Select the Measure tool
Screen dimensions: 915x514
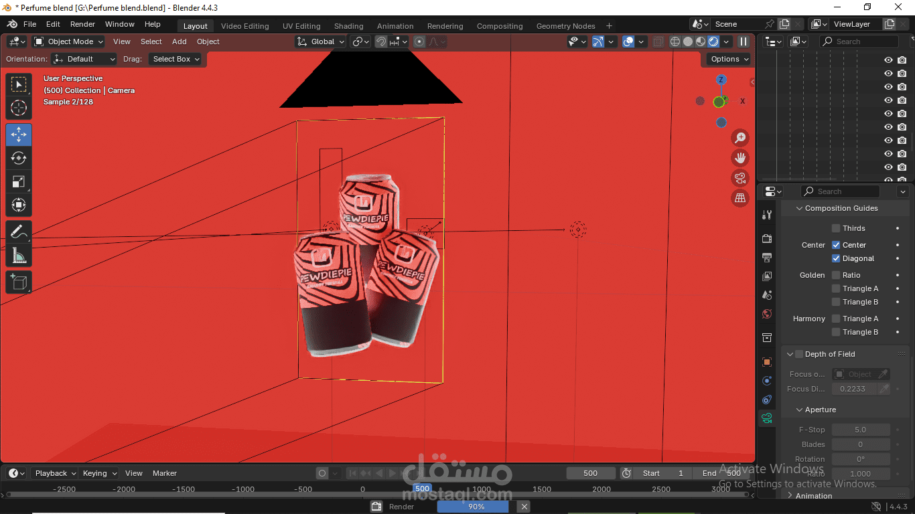(19, 256)
